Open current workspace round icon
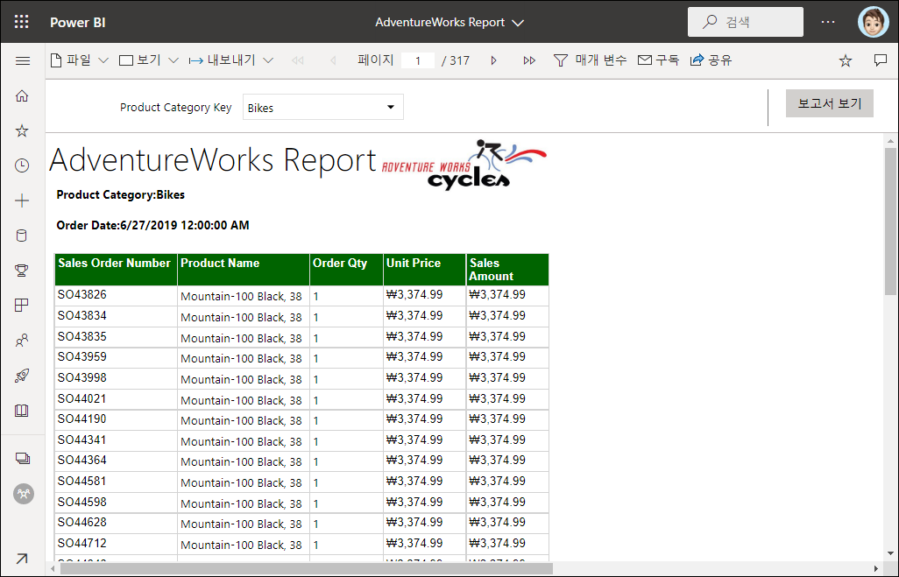This screenshot has height=577, width=899. coord(24,493)
